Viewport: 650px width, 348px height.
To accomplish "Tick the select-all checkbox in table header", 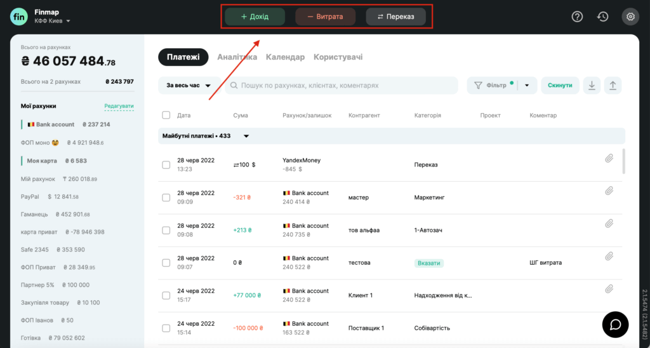I will click(x=166, y=116).
